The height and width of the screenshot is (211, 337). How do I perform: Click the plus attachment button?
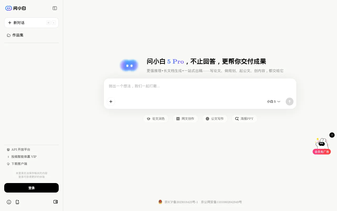click(111, 102)
